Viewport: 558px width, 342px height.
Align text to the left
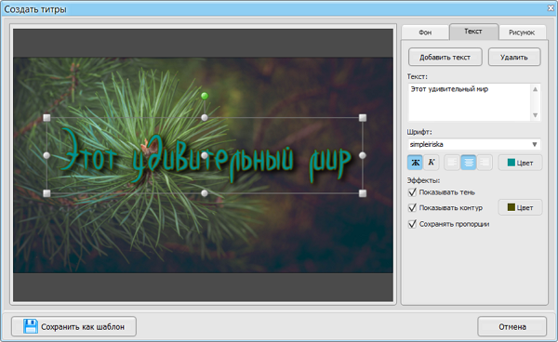point(452,163)
